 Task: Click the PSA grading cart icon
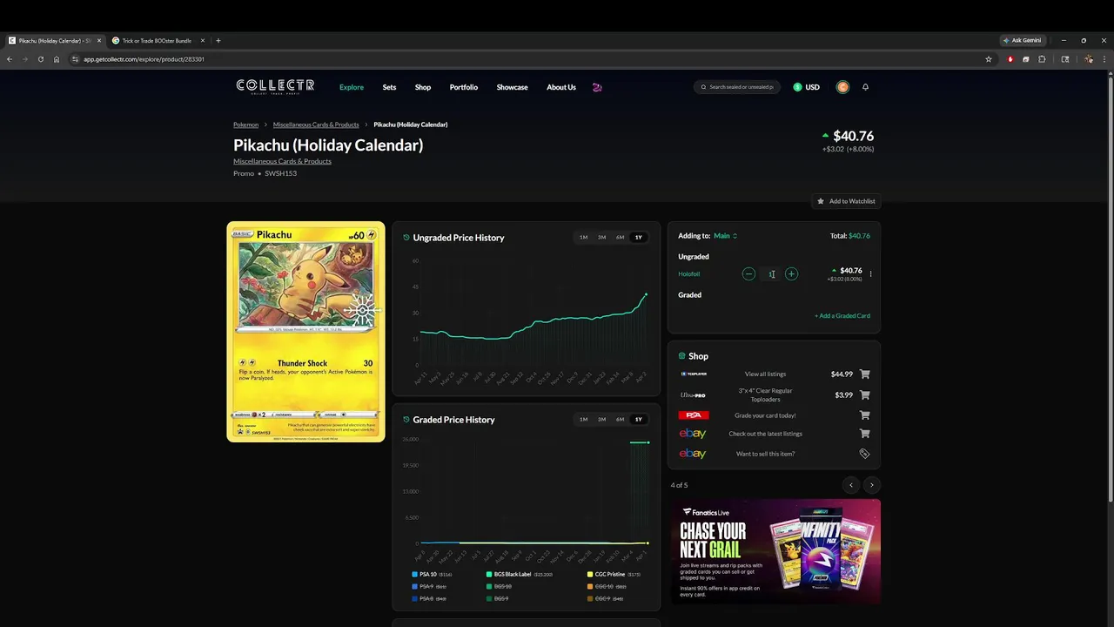coord(864,415)
